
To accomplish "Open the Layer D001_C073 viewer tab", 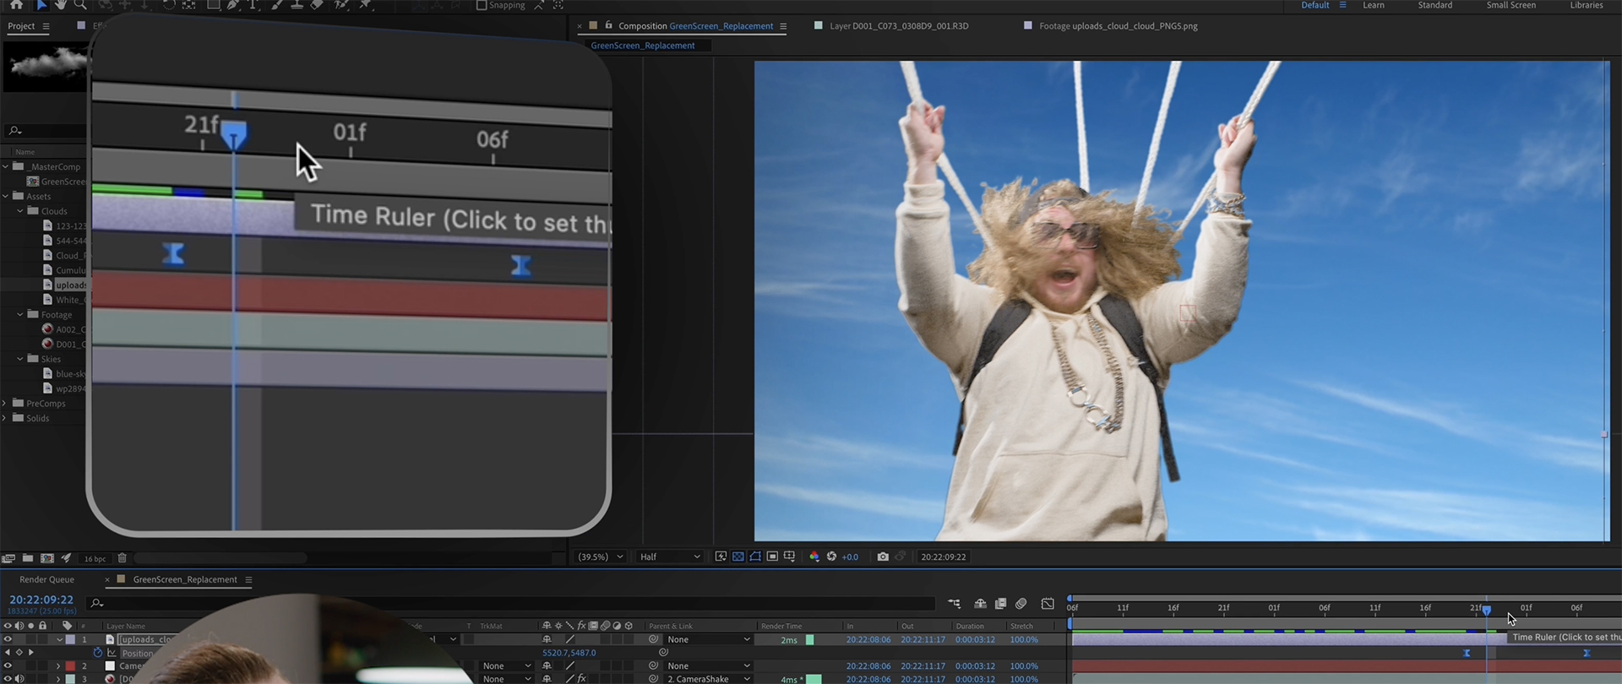I will (x=899, y=26).
